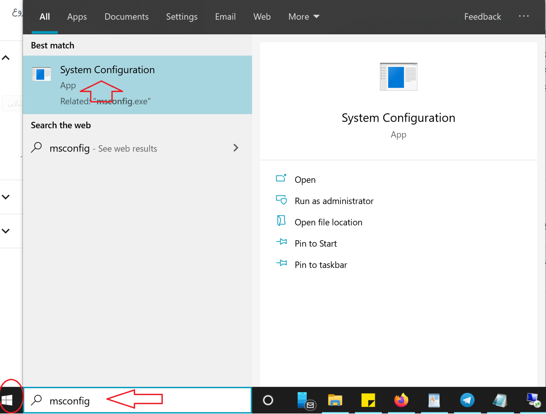The height and width of the screenshot is (414, 546).
Task: Click the Pin to Start pin icon
Action: tap(282, 242)
